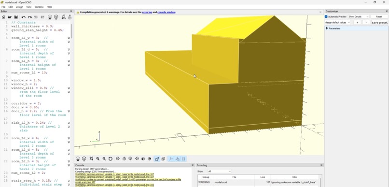Open the Design menu
Image resolution: width=389 pixels, height=187 pixels.
coord(19,7)
